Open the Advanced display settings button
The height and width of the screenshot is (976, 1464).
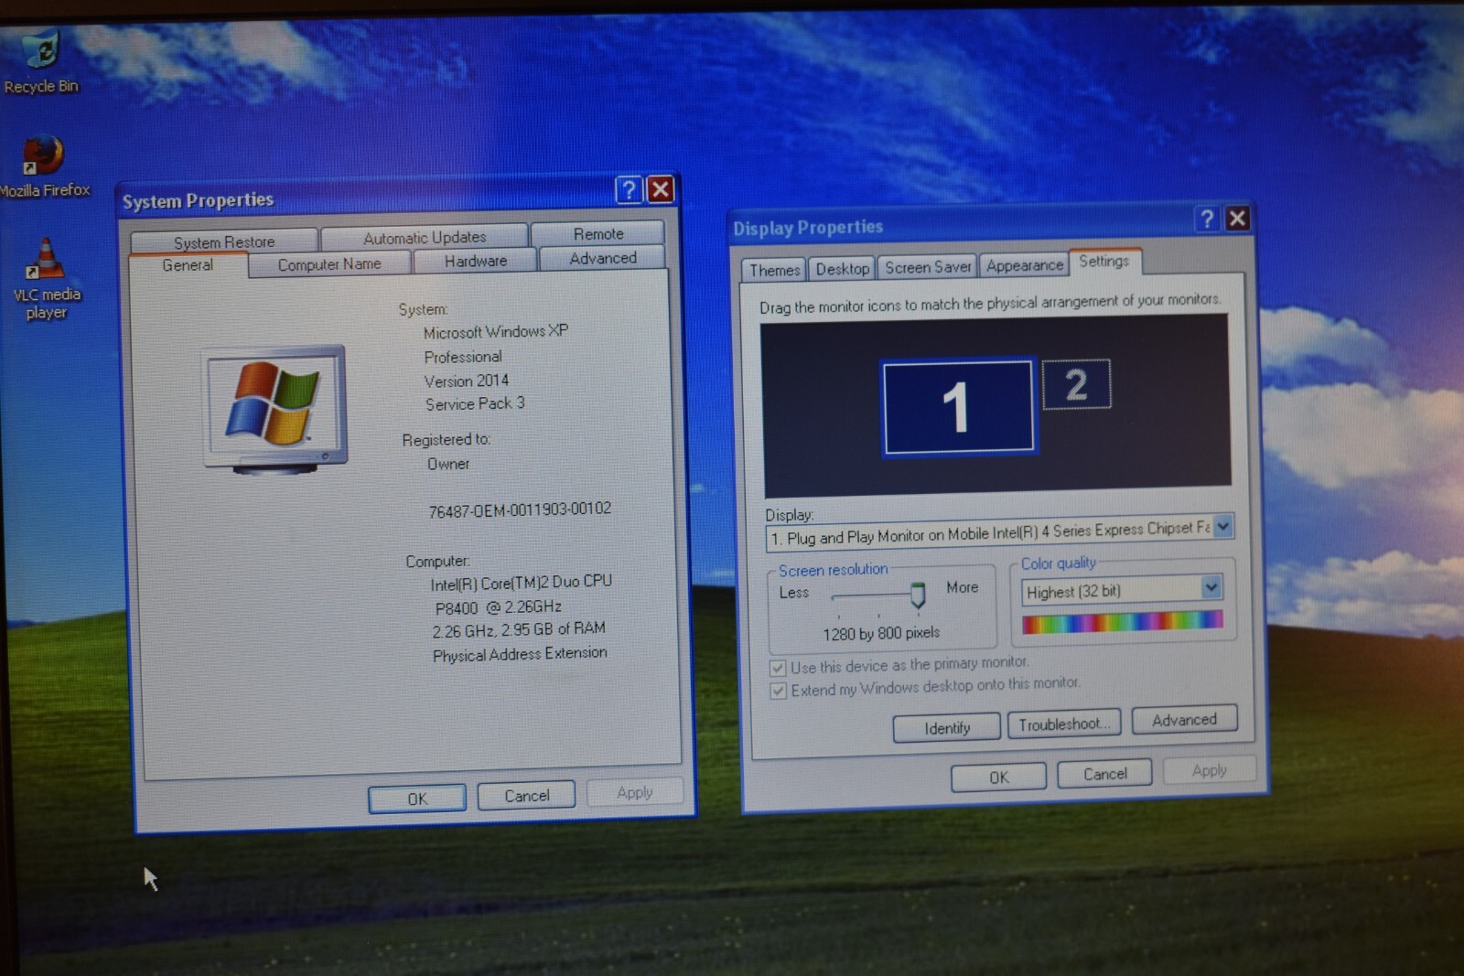(x=1185, y=720)
